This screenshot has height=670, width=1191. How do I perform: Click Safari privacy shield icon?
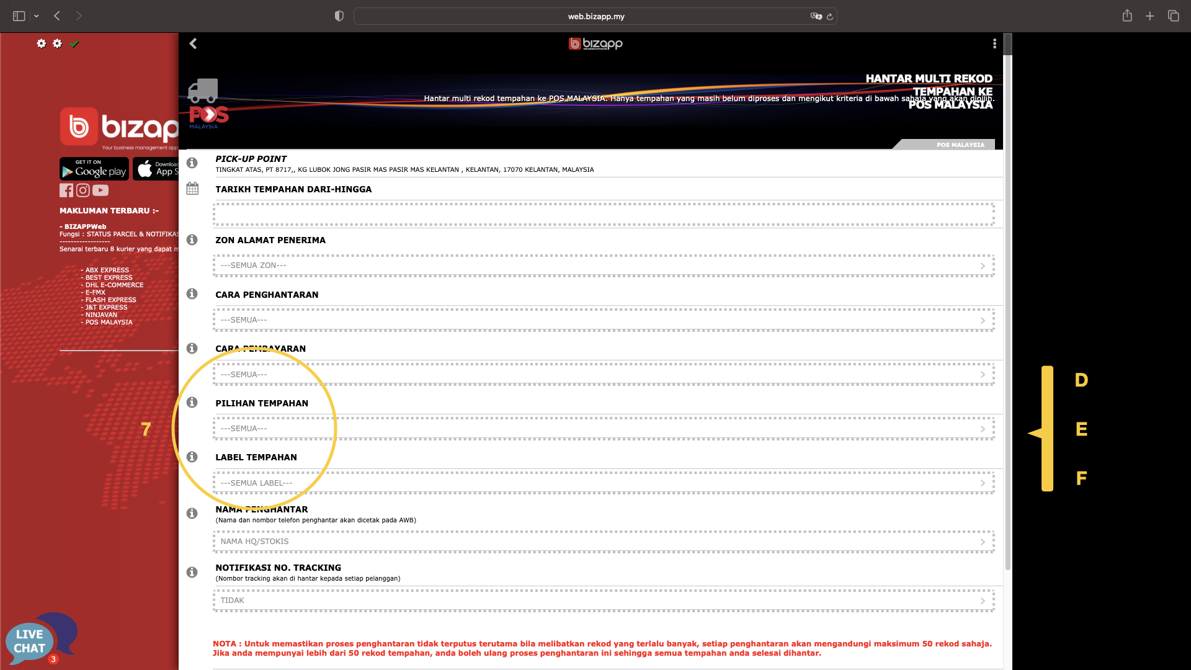(x=339, y=16)
